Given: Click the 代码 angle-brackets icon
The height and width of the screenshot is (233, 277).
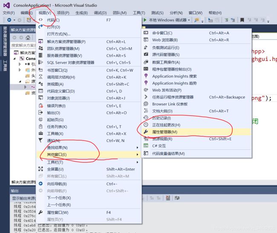Looking at the screenshot, I should (x=40, y=20).
